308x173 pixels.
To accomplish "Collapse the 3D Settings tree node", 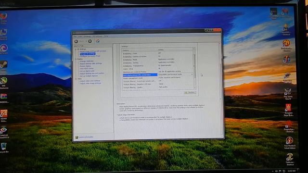I will pos(76,49).
